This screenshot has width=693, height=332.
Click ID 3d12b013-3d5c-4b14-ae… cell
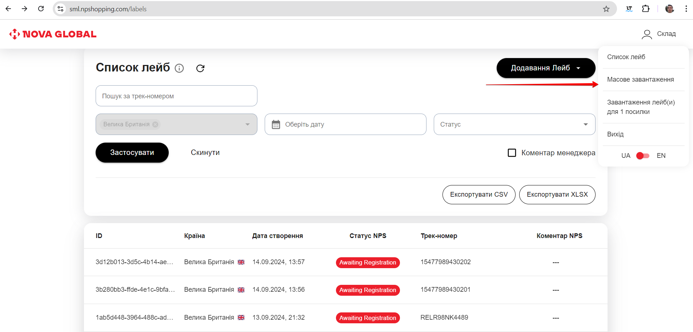(135, 262)
